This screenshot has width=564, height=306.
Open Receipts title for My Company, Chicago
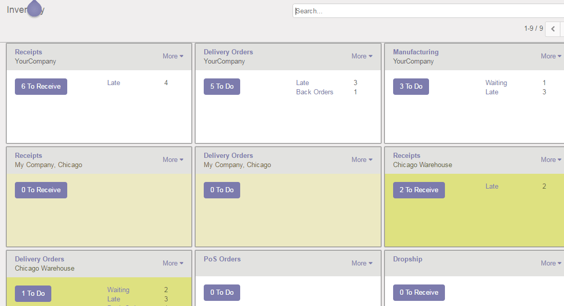28,155
